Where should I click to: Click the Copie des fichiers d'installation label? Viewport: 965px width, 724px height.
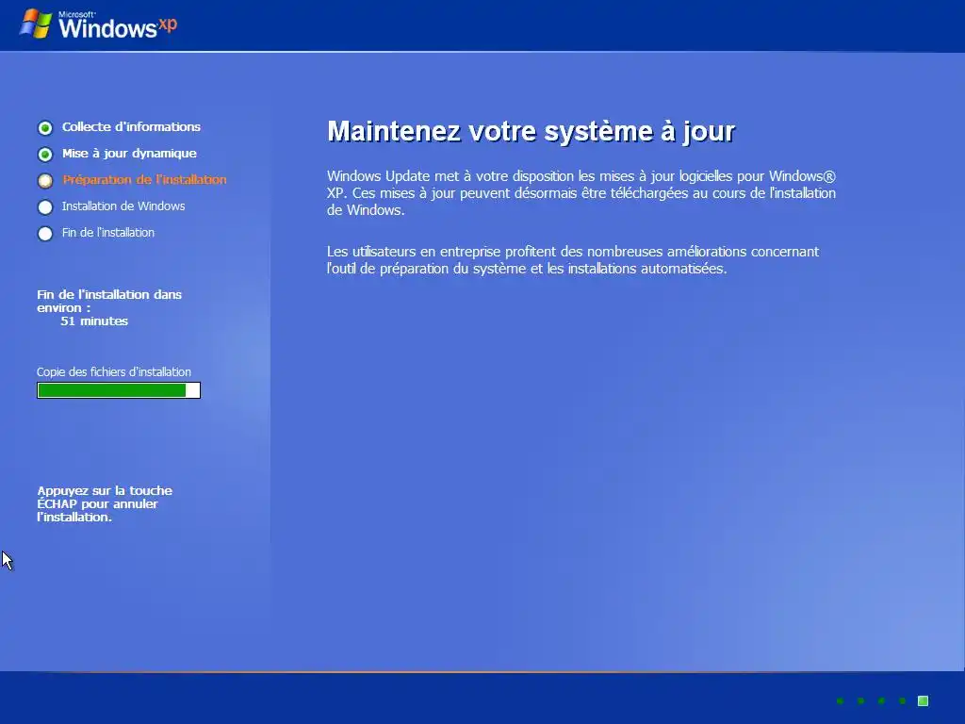pyautogui.click(x=114, y=371)
